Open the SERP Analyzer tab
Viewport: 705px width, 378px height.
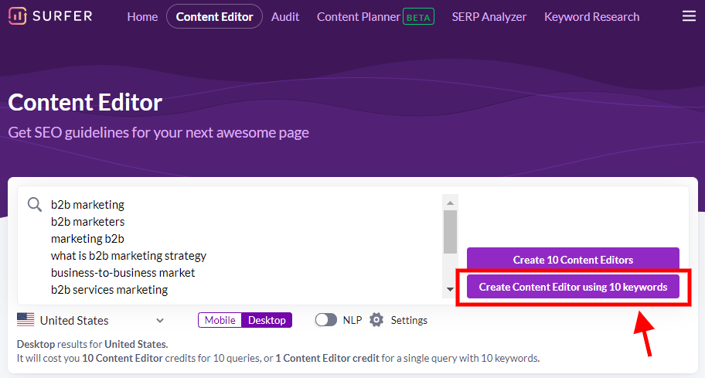489,17
